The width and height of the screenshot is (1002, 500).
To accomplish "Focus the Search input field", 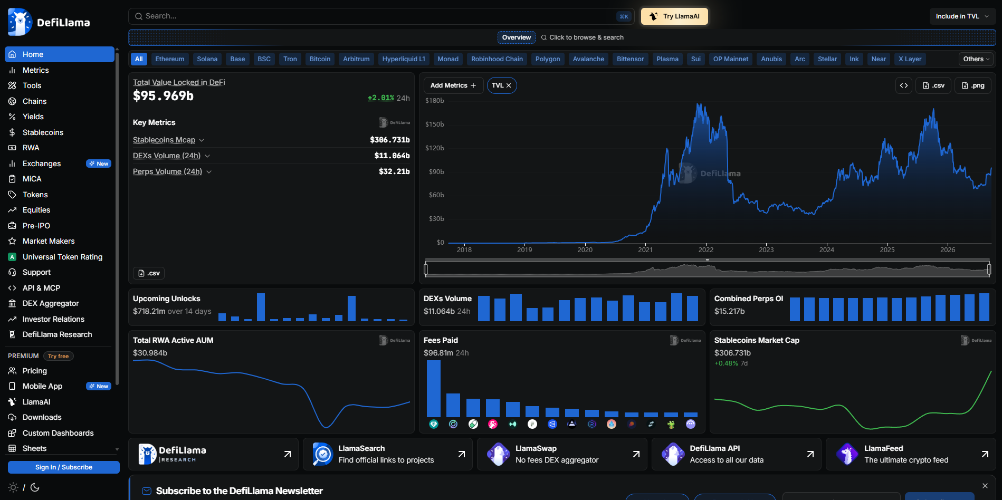I will point(381,16).
